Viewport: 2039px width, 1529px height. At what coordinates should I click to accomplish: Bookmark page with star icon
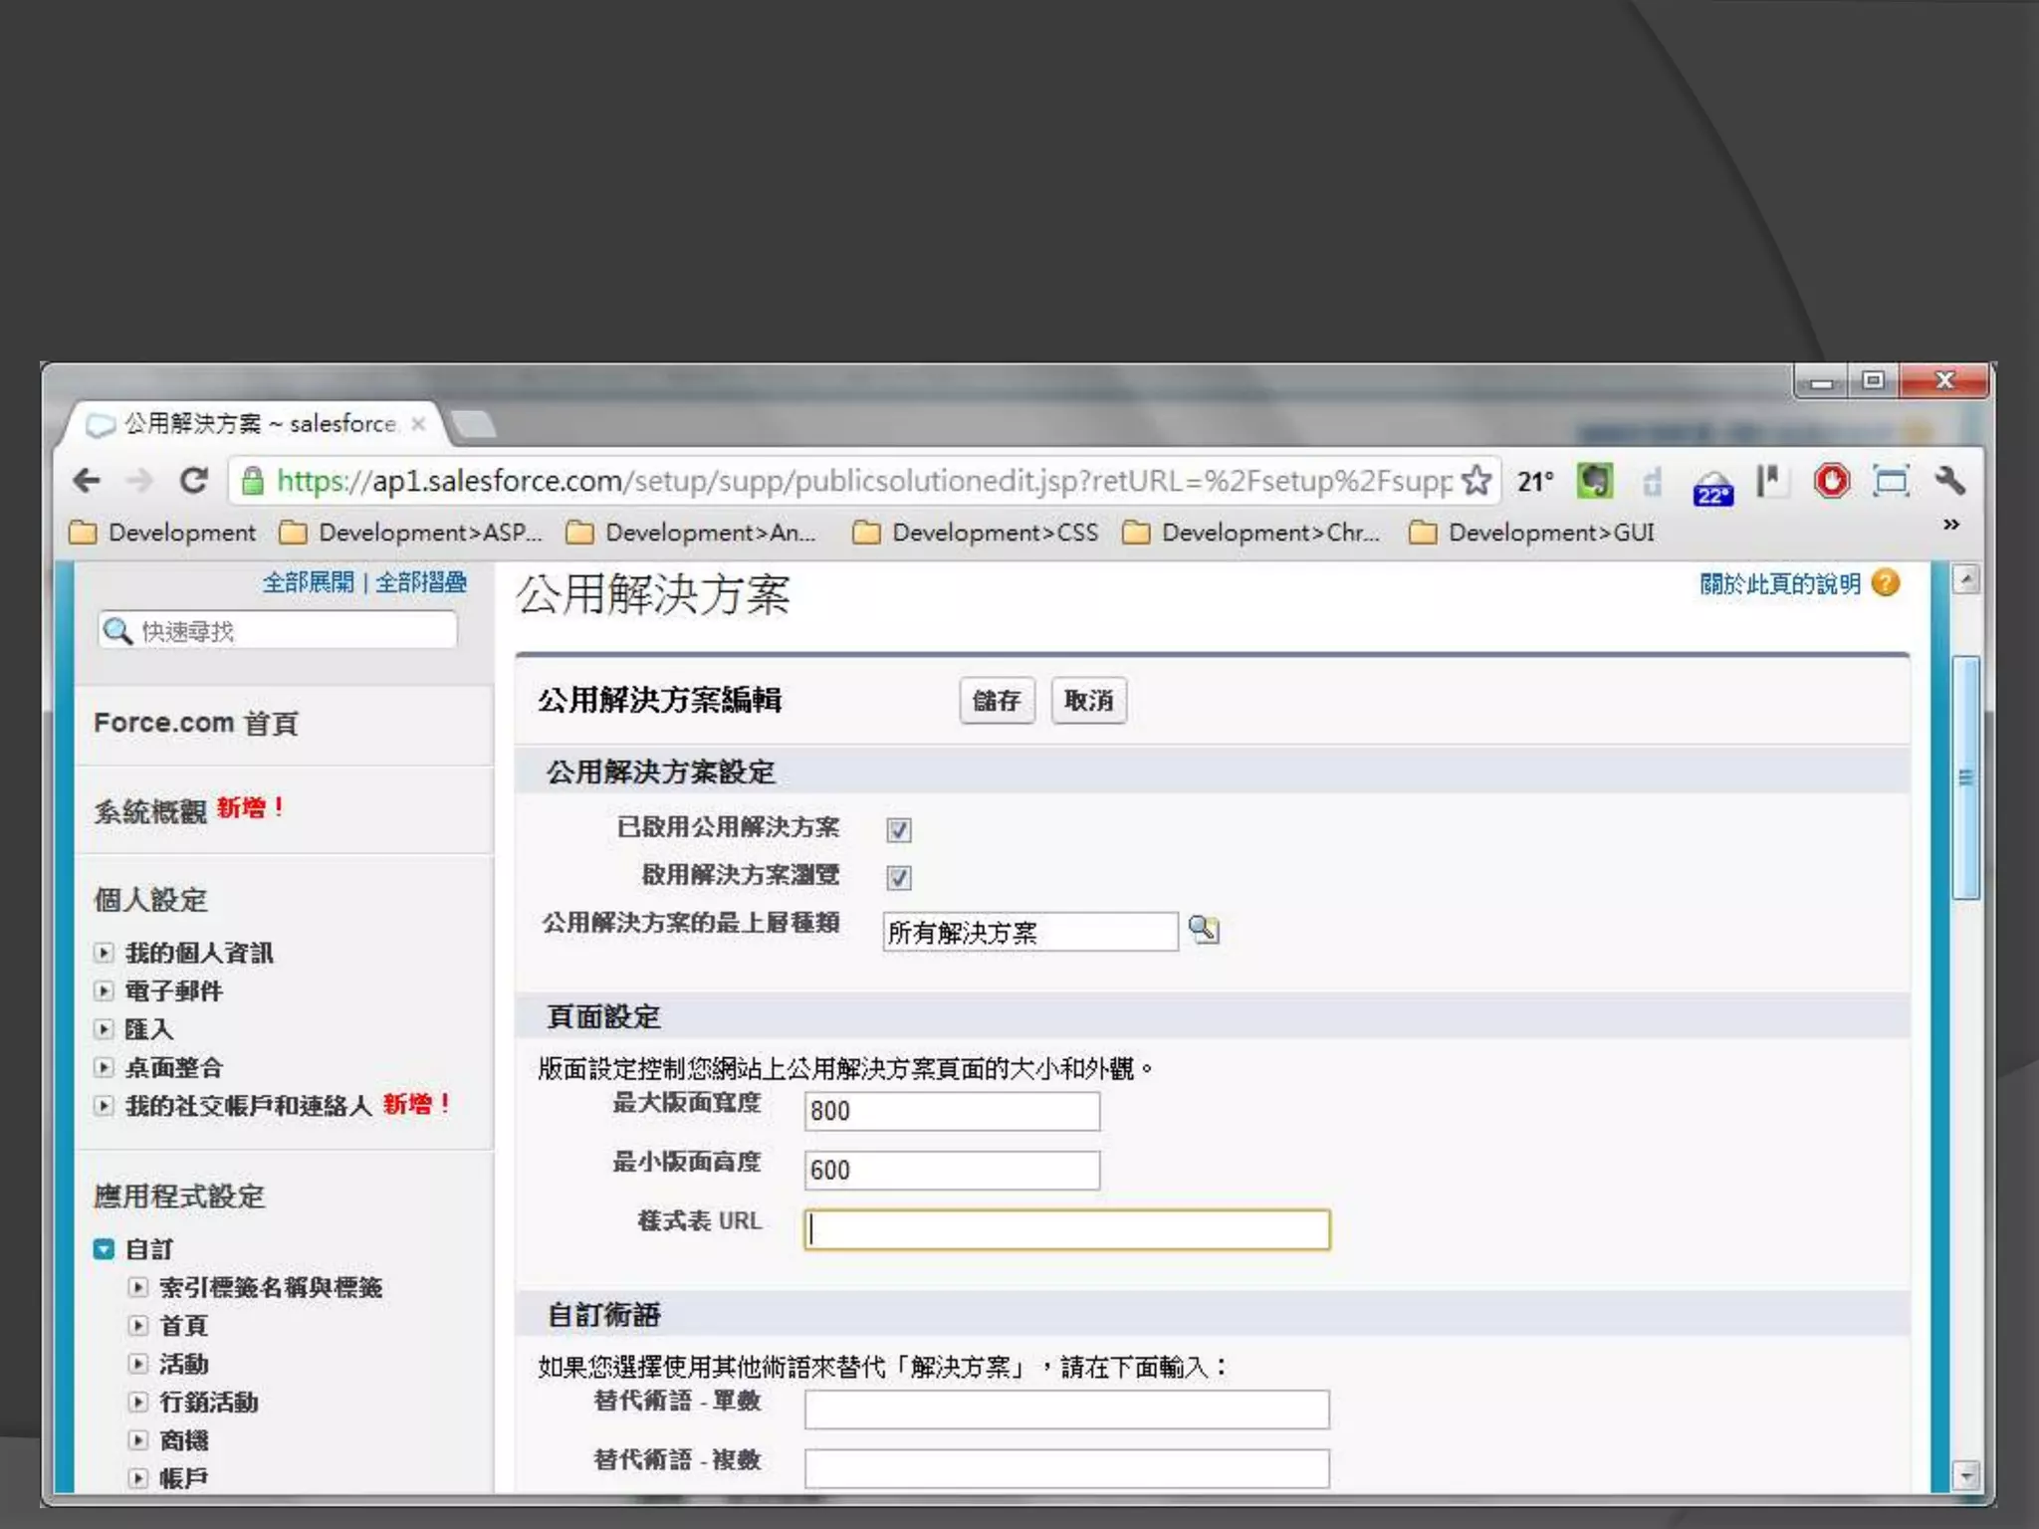pos(1476,482)
